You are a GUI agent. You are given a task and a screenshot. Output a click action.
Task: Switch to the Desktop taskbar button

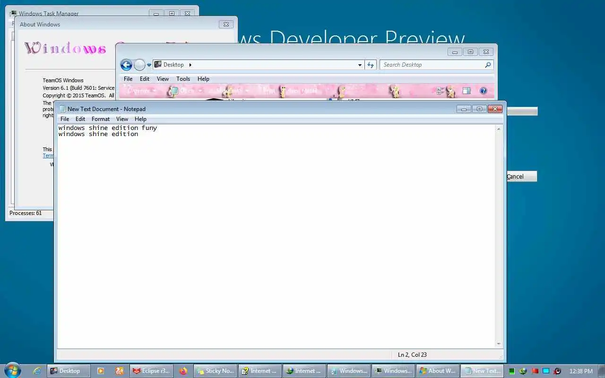coord(68,371)
